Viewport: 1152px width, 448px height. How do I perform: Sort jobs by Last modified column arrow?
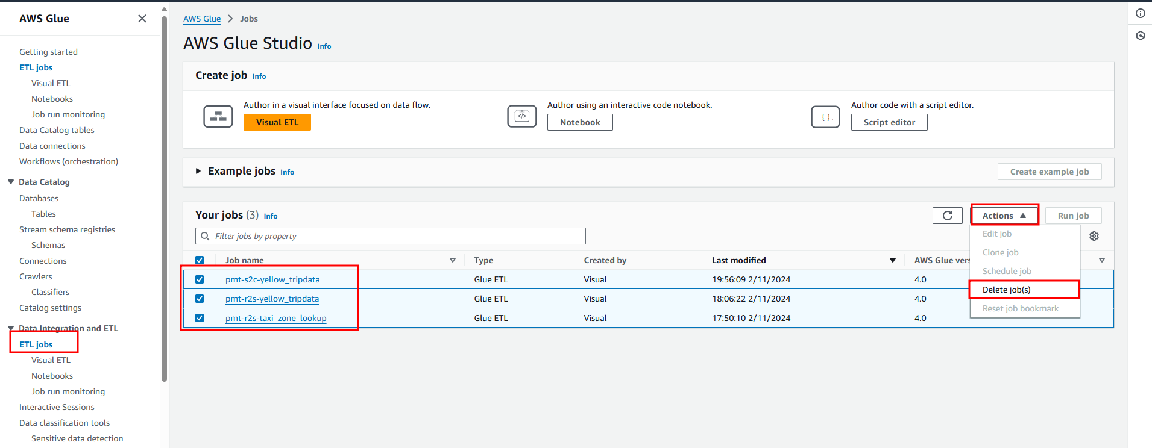click(x=892, y=260)
